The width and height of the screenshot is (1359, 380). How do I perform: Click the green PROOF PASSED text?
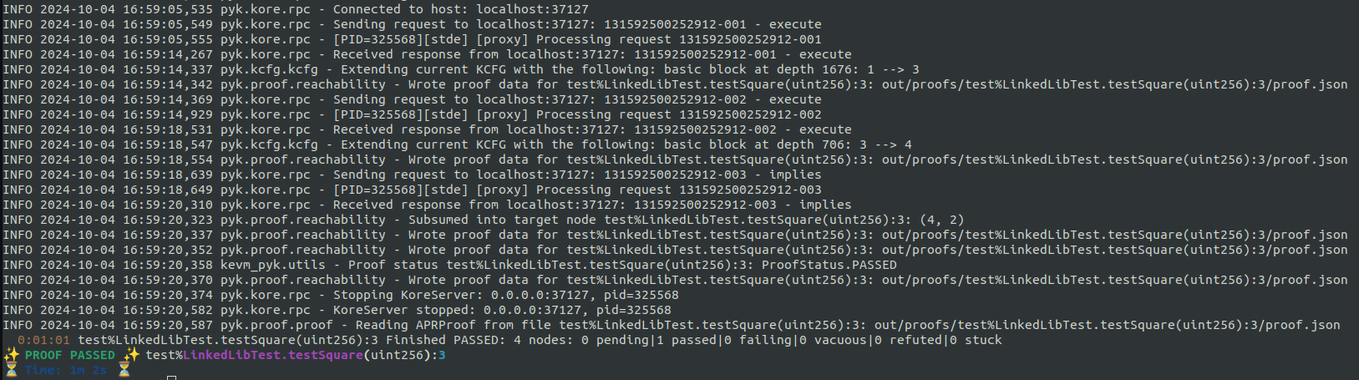(70, 355)
